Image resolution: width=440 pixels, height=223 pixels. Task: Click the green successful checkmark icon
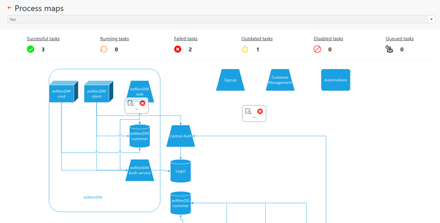point(31,49)
